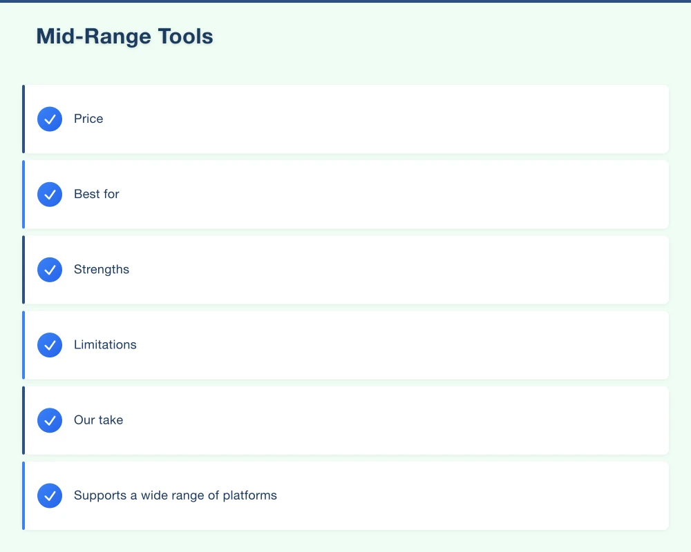This screenshot has height=552, width=691.
Task: Click the checkmark icon beside Our take
Action: (x=50, y=420)
